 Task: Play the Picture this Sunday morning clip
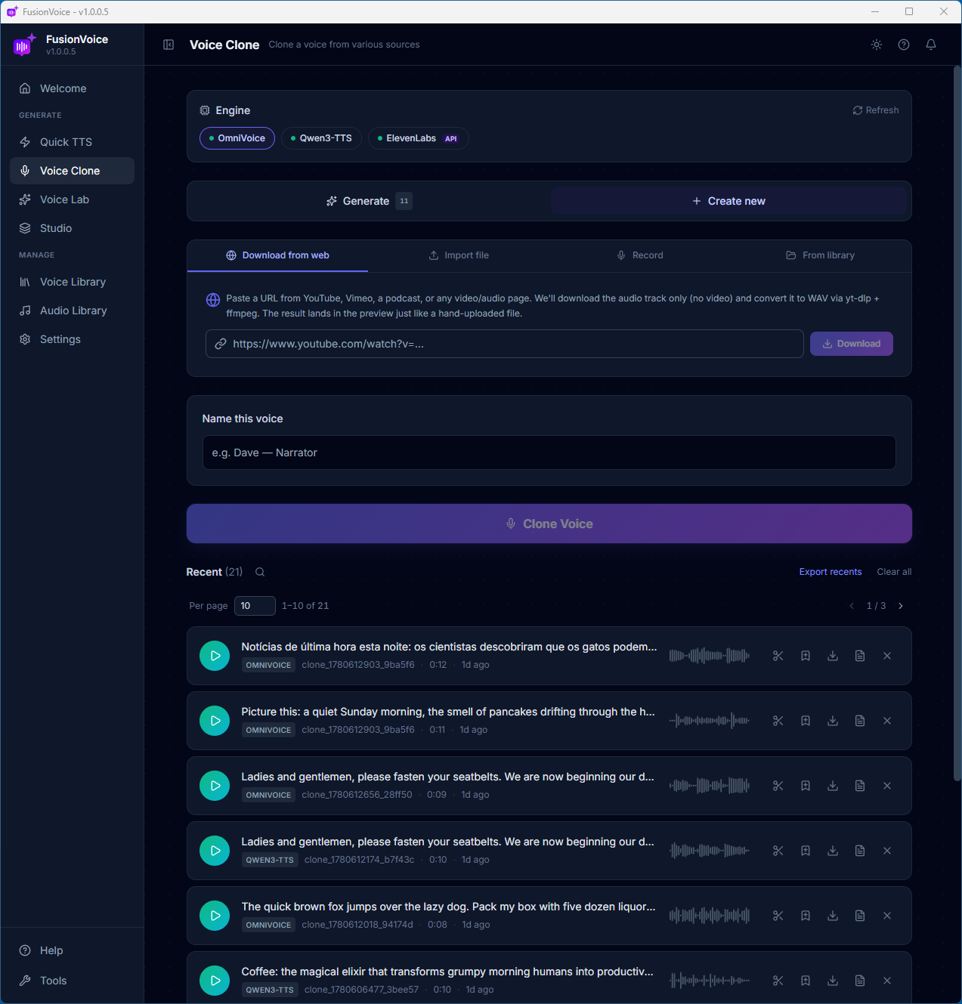pos(215,721)
